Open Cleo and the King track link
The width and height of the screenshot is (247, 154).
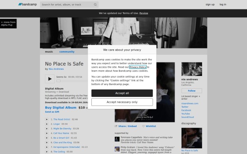63,143
